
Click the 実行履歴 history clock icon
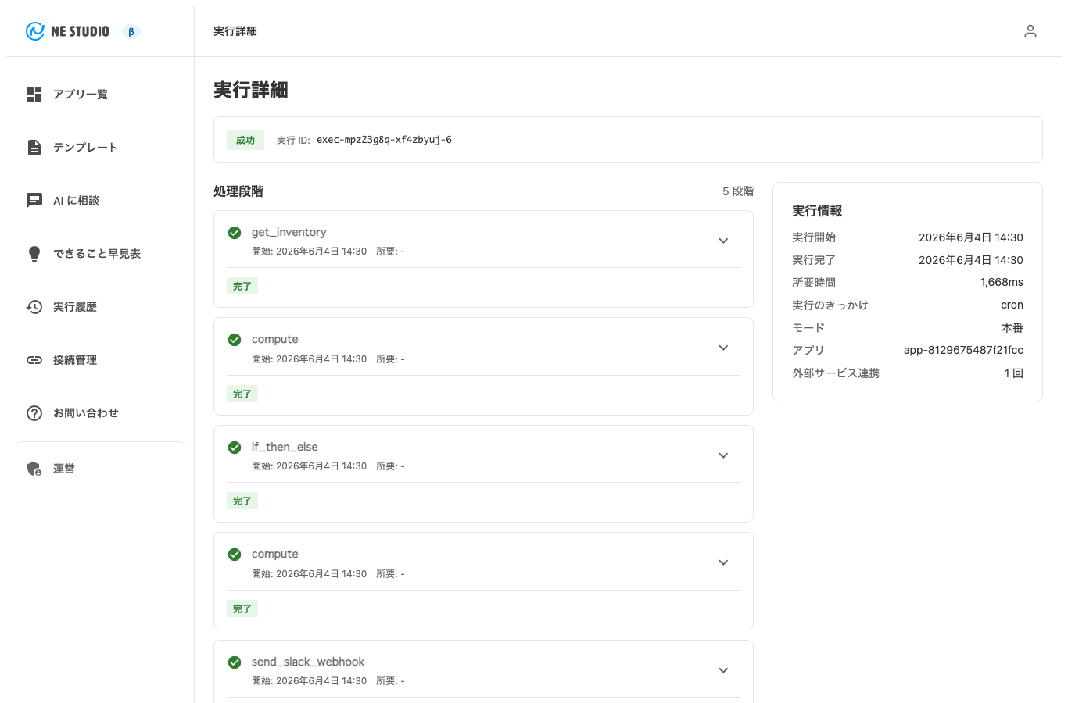(34, 307)
